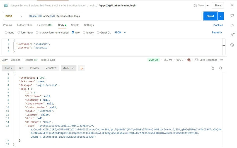The width and height of the screenshot is (237, 148).
Task: Toggle the wrap lines icon in response toolbar
Action: pos(81,68)
